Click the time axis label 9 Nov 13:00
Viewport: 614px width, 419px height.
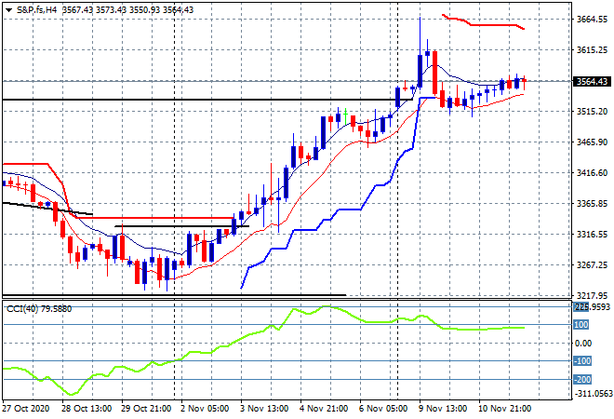coord(443,409)
